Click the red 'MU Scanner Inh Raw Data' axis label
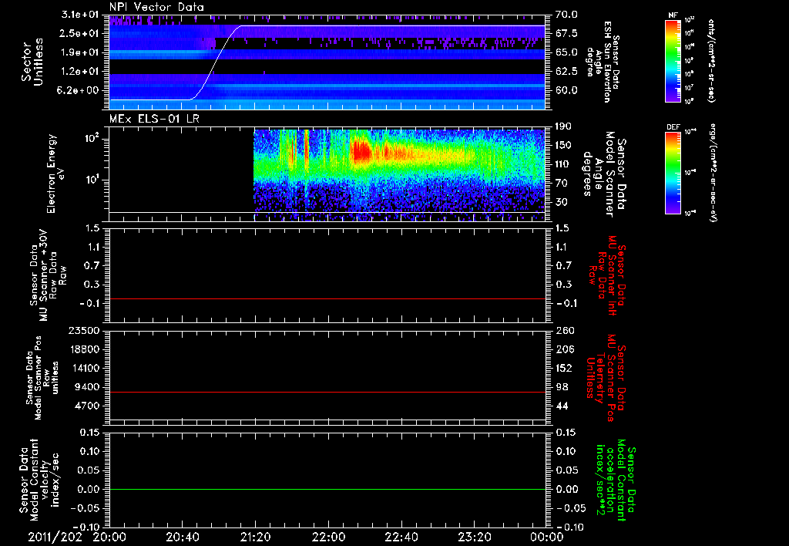 click(x=606, y=275)
